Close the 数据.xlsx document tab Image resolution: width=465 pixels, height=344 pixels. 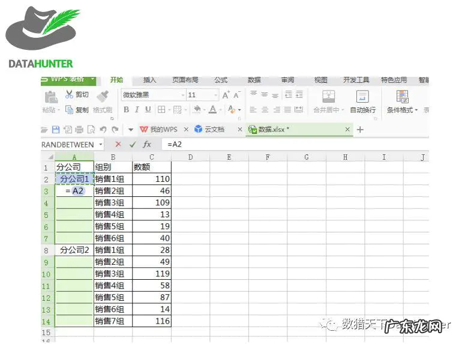pyautogui.click(x=347, y=130)
